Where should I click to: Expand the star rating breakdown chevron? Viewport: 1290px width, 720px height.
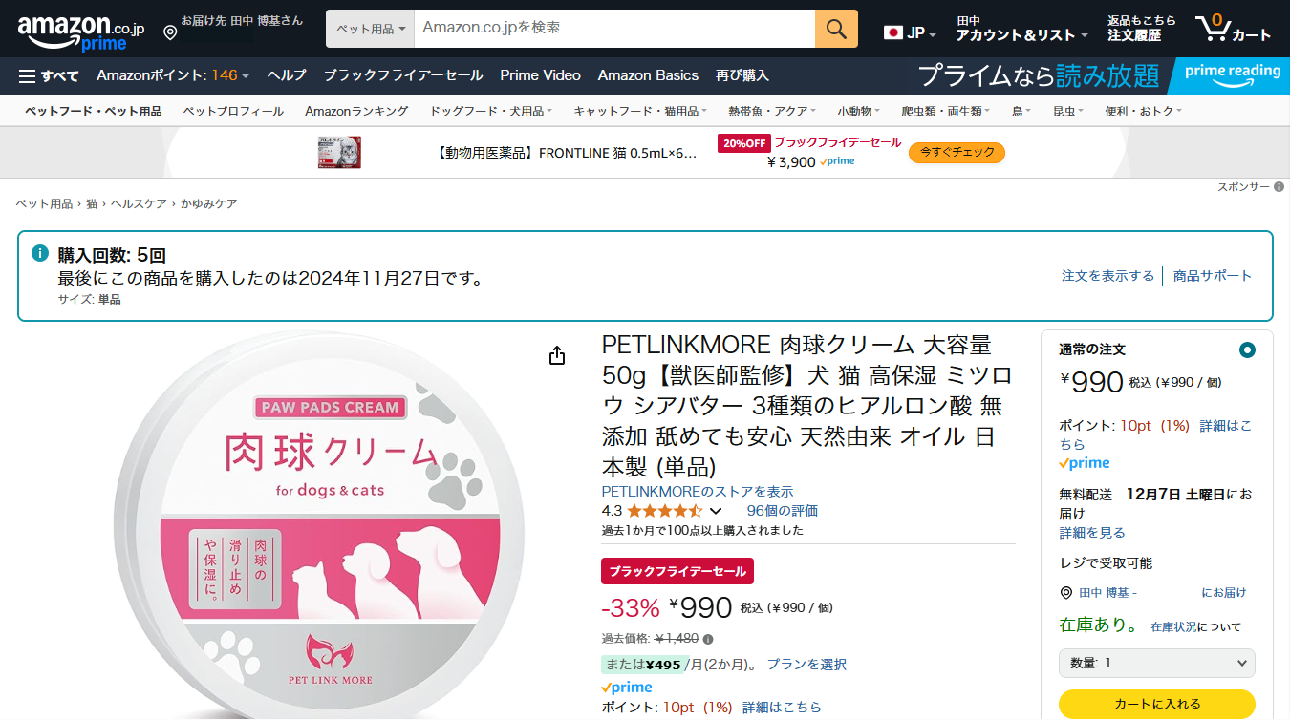click(716, 511)
